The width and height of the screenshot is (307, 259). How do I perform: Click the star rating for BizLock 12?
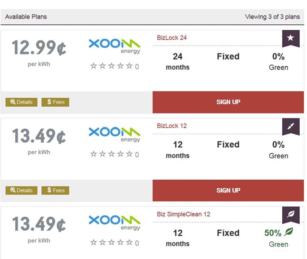111,154
